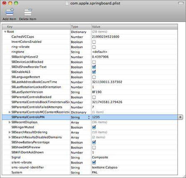The image size is (186, 178).
Task: Click the Type column header
Action: [80, 27]
